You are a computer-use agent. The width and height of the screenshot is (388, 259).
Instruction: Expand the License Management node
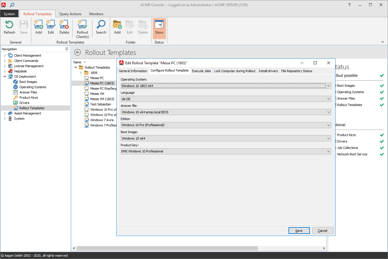pos(5,66)
